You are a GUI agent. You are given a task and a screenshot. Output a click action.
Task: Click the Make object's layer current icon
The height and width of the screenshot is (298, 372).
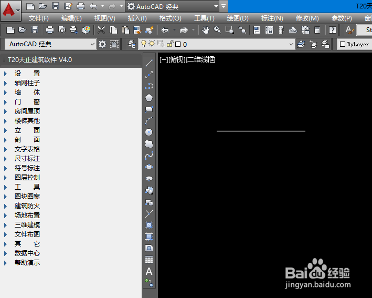pyautogui.click(x=301, y=44)
